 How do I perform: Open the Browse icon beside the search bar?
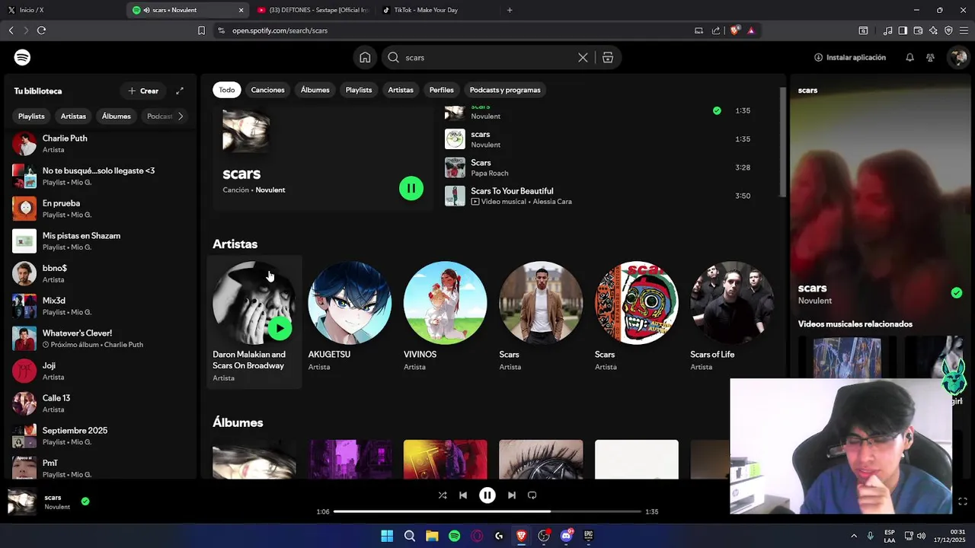pos(608,57)
